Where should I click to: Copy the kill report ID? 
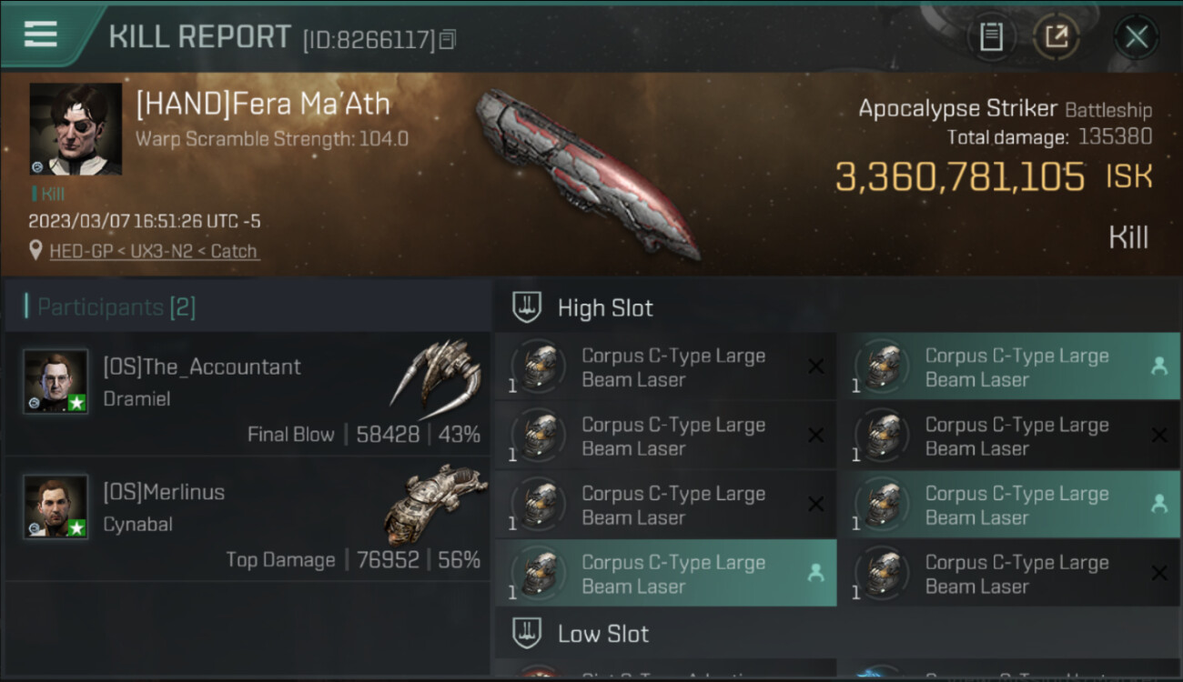point(447,39)
